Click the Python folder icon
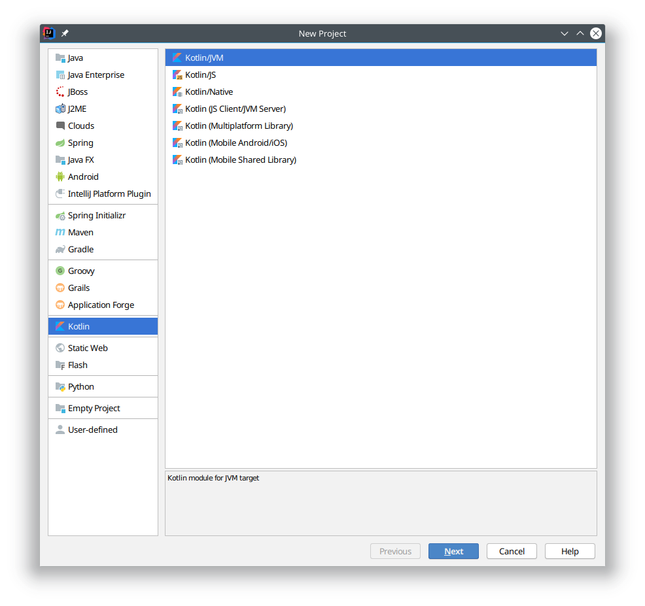This screenshot has width=645, height=606. tap(60, 387)
